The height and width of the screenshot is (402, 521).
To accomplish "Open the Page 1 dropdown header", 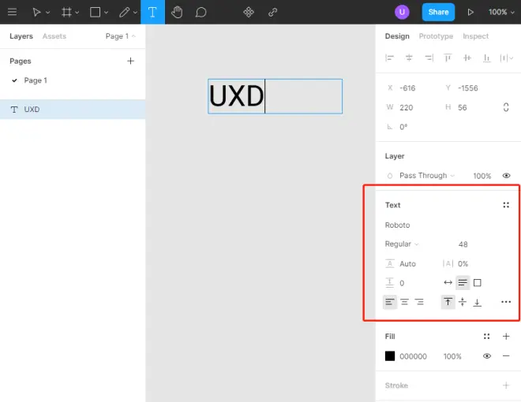I will tap(120, 36).
